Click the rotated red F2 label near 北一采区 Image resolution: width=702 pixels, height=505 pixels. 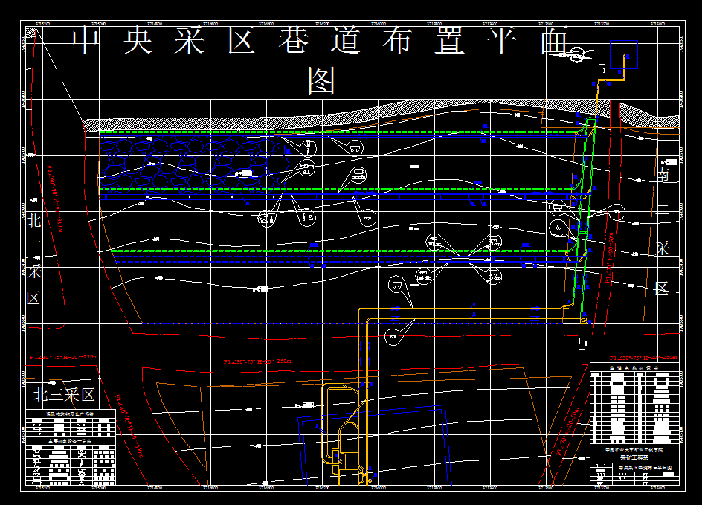coord(56,199)
